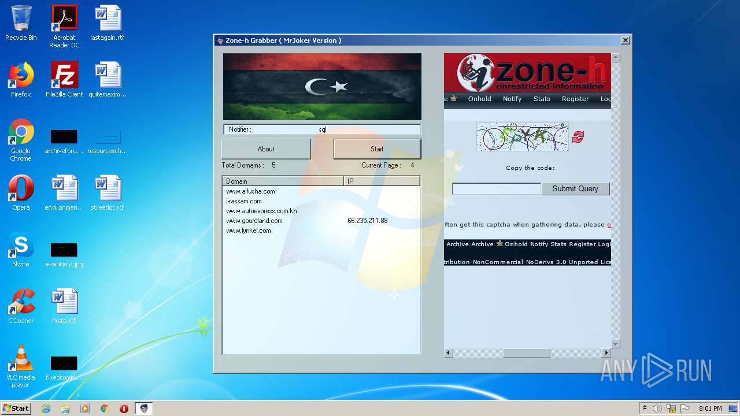Launch Firefox from desktop
This screenshot has height=416, width=740.
pos(21,80)
